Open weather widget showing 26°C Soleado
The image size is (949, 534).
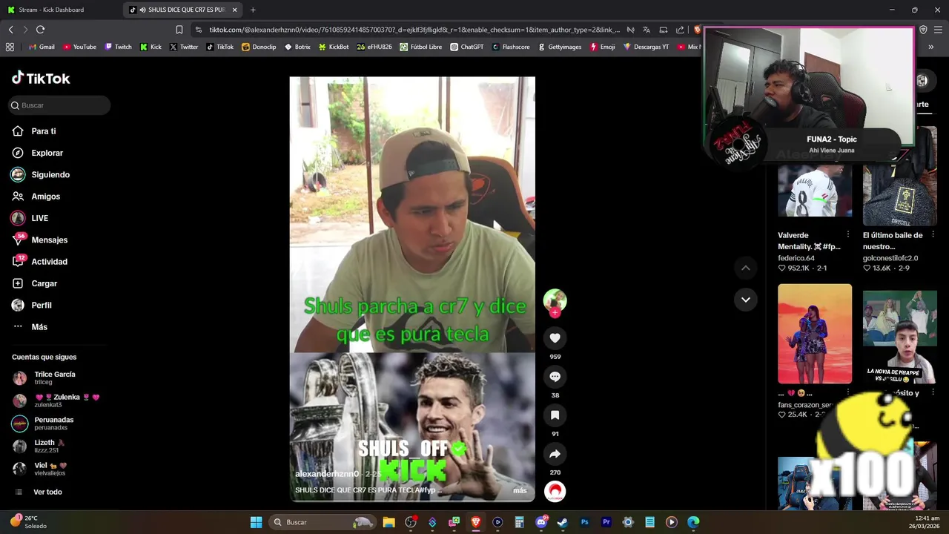[x=28, y=522]
